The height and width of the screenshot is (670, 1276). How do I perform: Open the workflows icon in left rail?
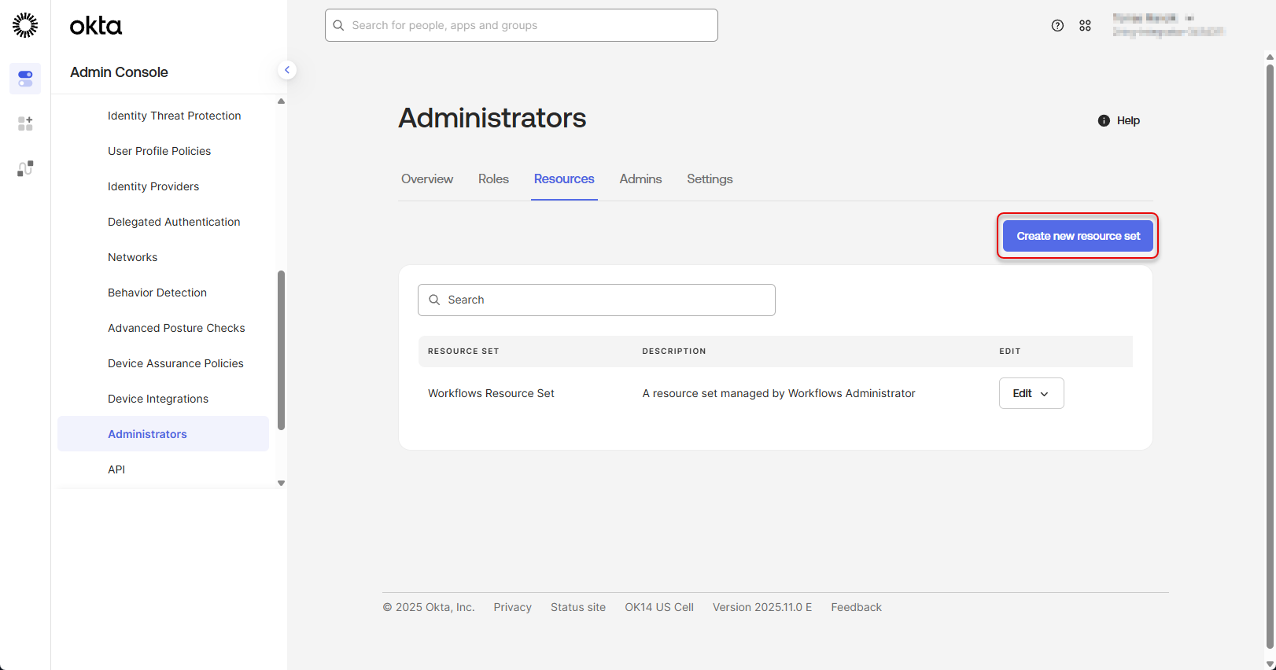click(25, 168)
